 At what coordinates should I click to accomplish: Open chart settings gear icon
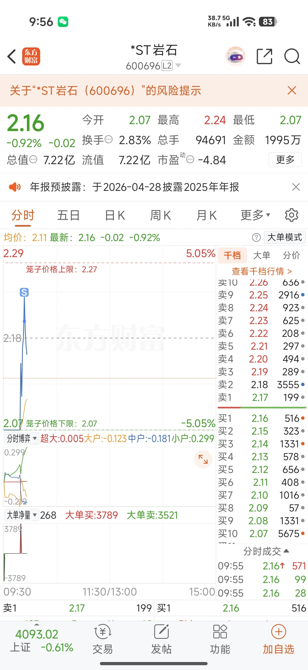tap(291, 215)
